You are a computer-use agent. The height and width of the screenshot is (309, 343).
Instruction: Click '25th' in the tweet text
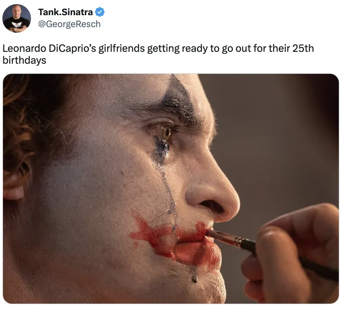point(303,49)
